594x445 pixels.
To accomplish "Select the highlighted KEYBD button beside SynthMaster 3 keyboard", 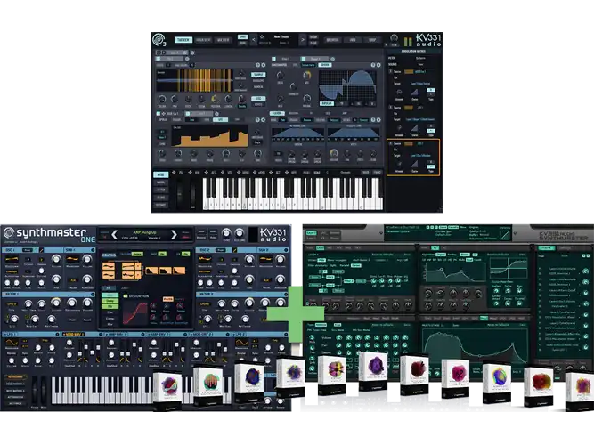I will (x=160, y=174).
